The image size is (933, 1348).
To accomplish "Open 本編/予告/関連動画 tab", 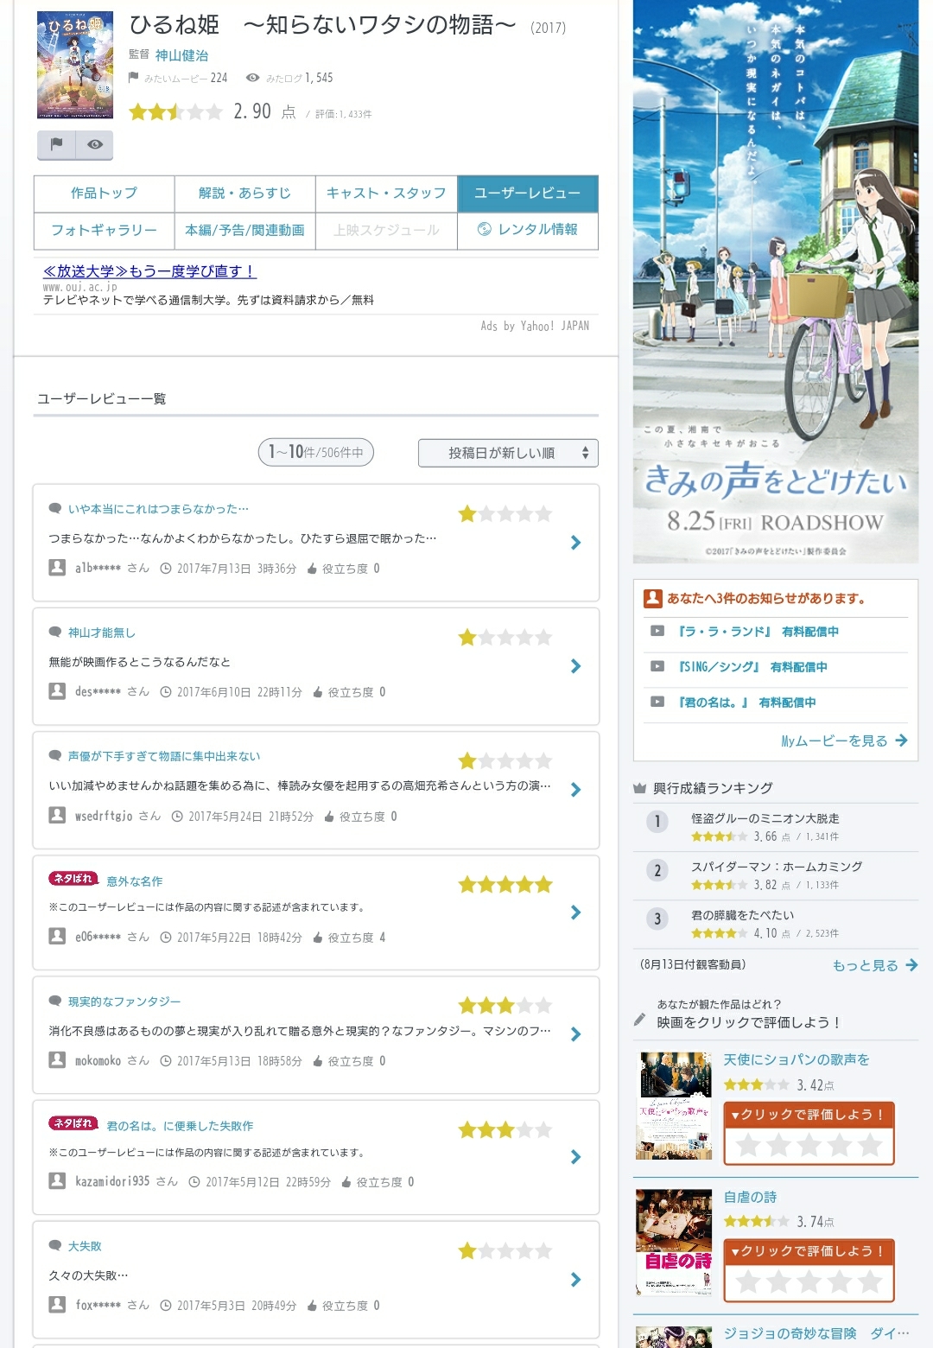I will point(245,231).
